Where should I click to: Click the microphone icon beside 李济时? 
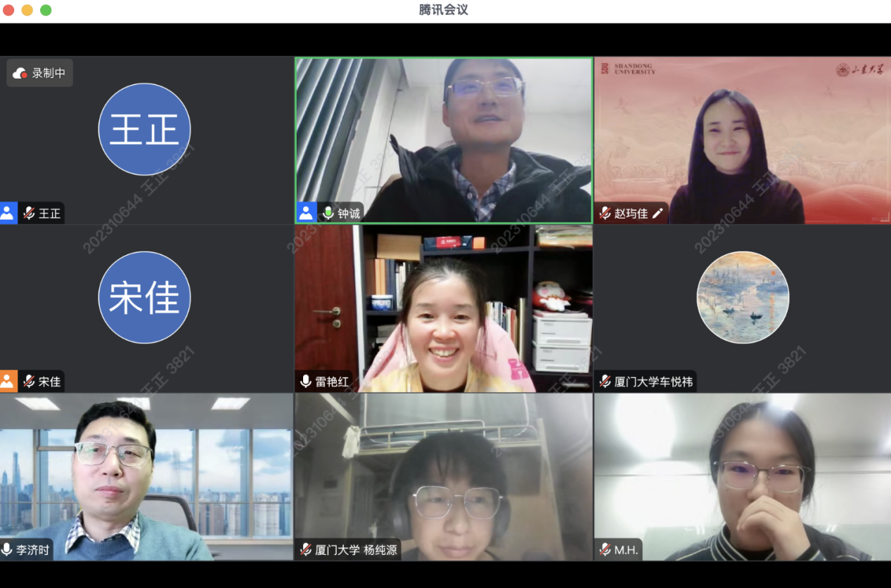coord(7,549)
